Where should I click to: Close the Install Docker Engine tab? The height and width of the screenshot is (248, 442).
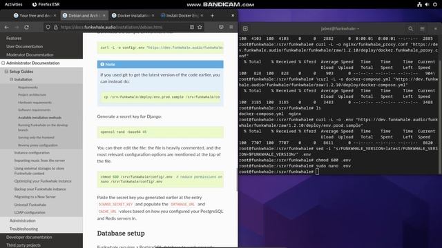[x=202, y=15]
